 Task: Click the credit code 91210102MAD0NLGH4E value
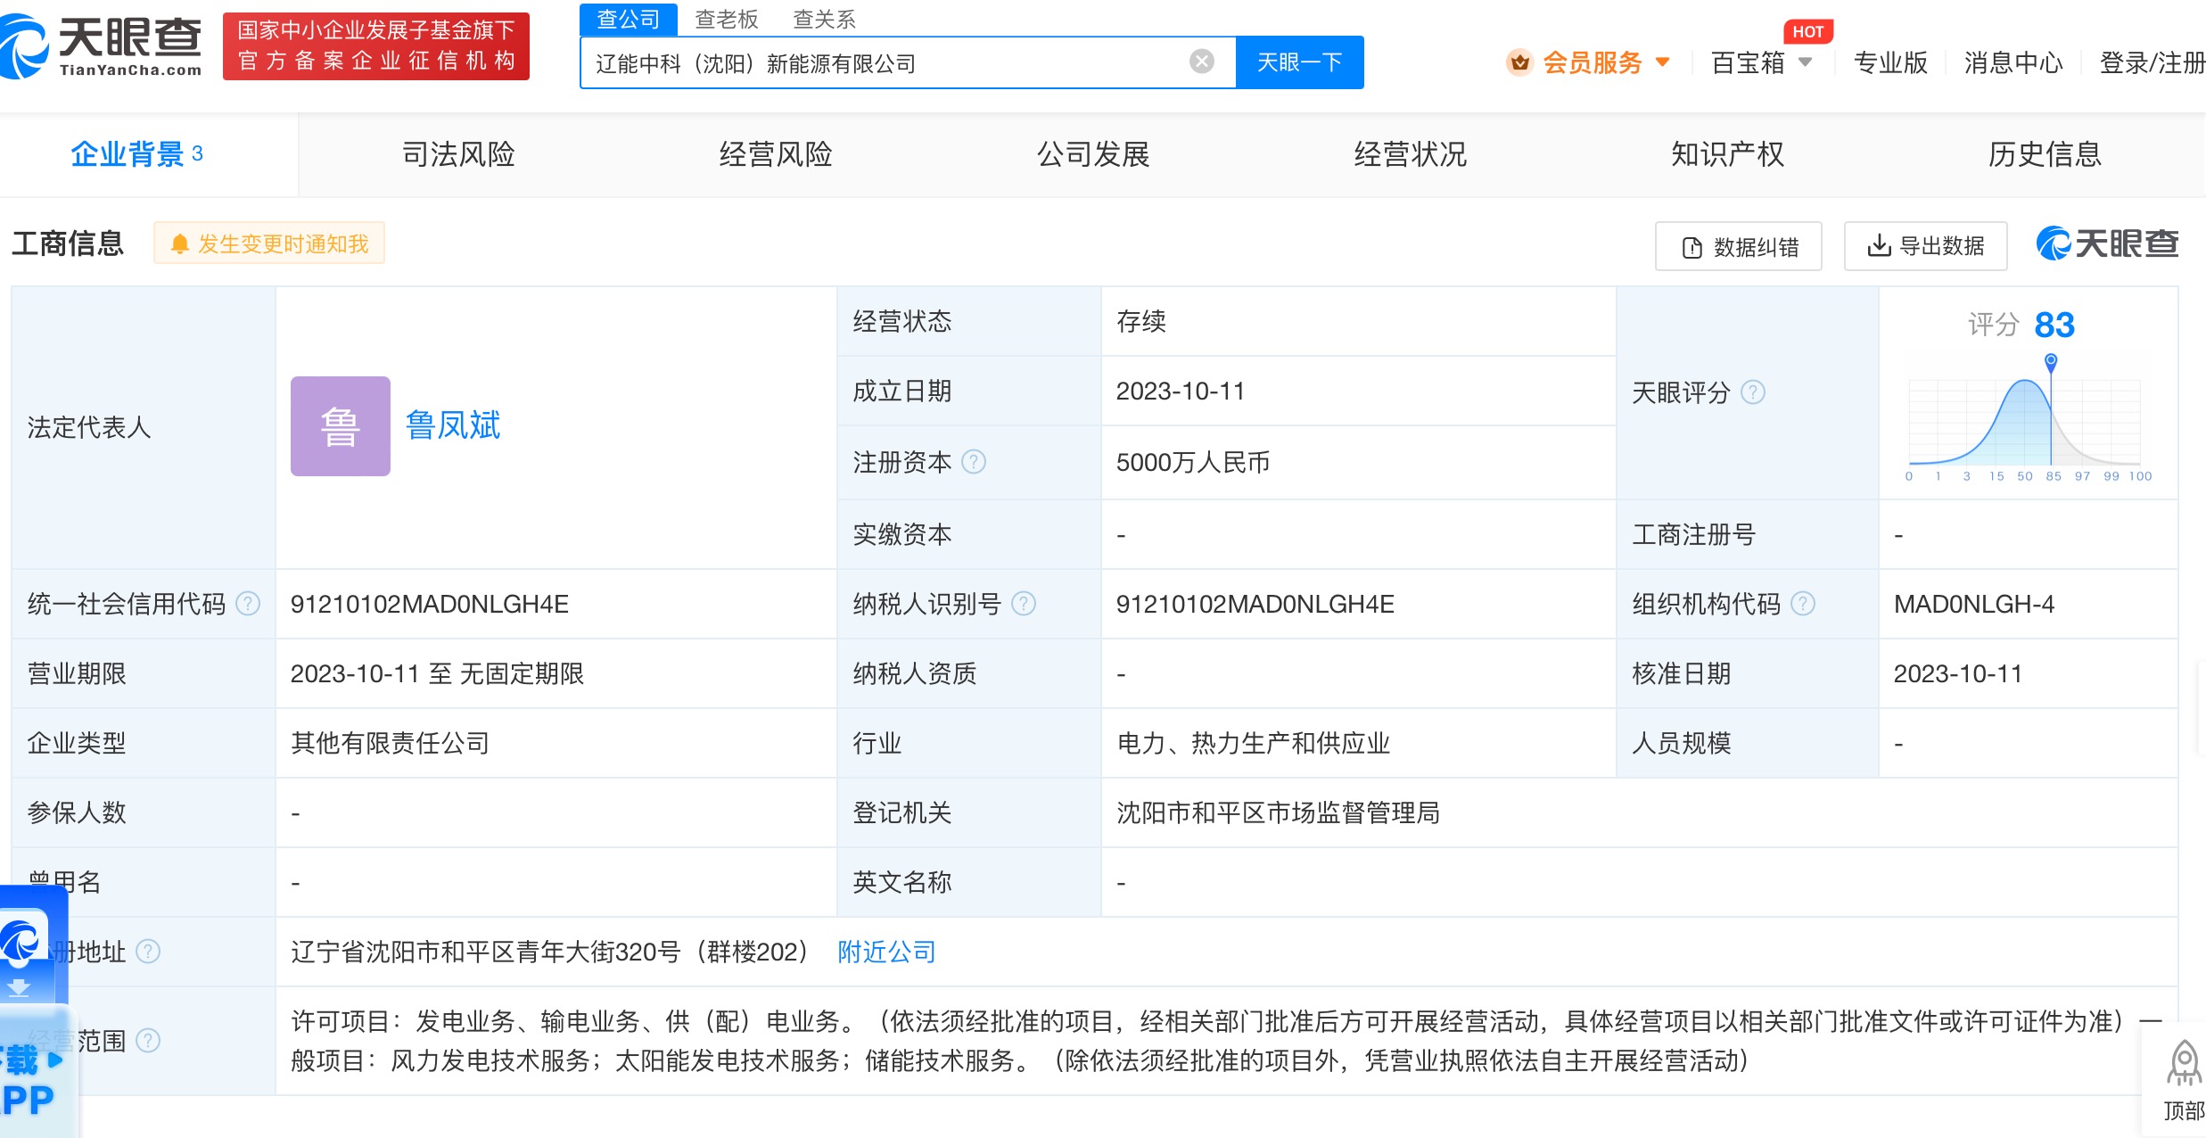tap(430, 604)
